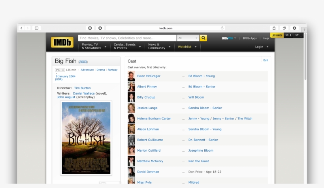Open Will Bloom character link

pos(196,97)
